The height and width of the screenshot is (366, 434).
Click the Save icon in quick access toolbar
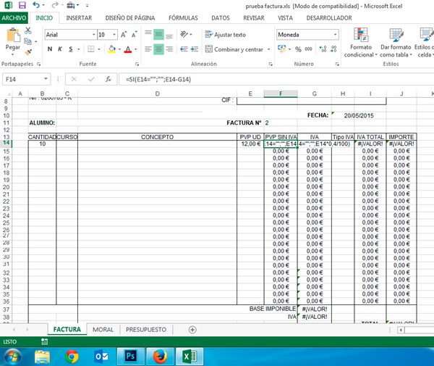[x=24, y=5]
